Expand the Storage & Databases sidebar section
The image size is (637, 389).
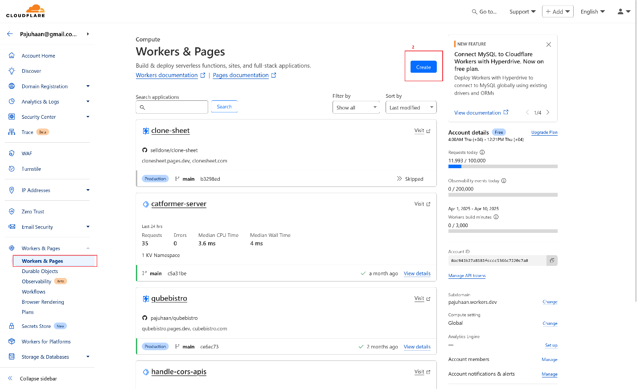click(x=88, y=356)
